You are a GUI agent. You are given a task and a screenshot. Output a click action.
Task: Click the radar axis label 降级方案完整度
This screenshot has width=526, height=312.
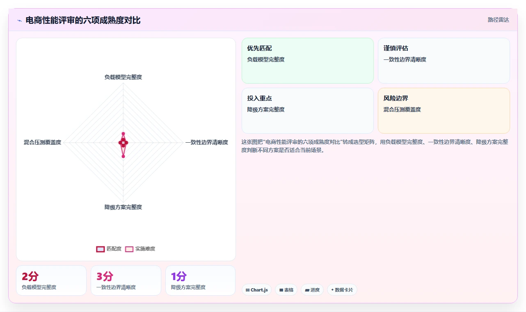point(123,207)
